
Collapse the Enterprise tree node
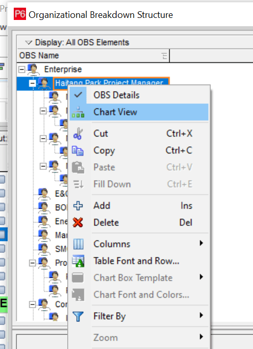pyautogui.click(x=21, y=70)
